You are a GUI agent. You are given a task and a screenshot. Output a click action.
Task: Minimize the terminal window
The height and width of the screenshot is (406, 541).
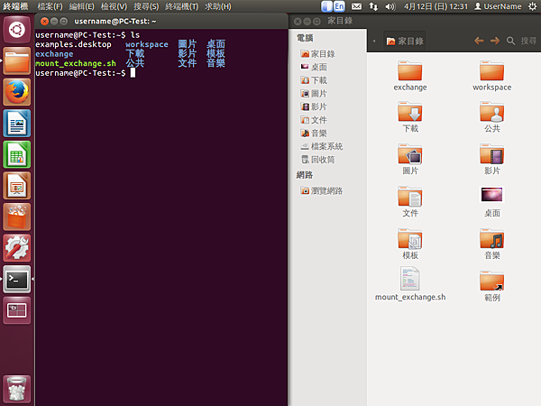pyautogui.click(x=54, y=22)
